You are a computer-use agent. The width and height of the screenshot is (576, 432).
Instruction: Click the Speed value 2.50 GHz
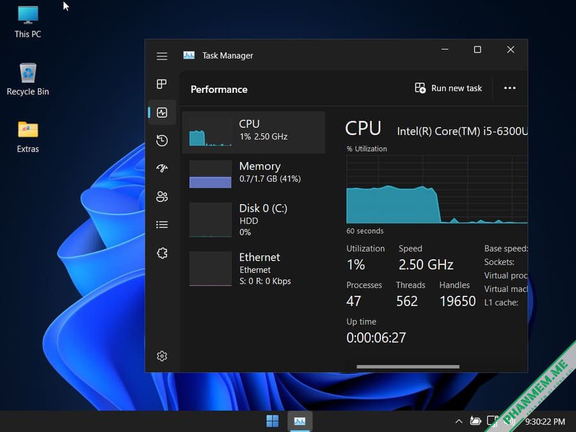coord(426,264)
